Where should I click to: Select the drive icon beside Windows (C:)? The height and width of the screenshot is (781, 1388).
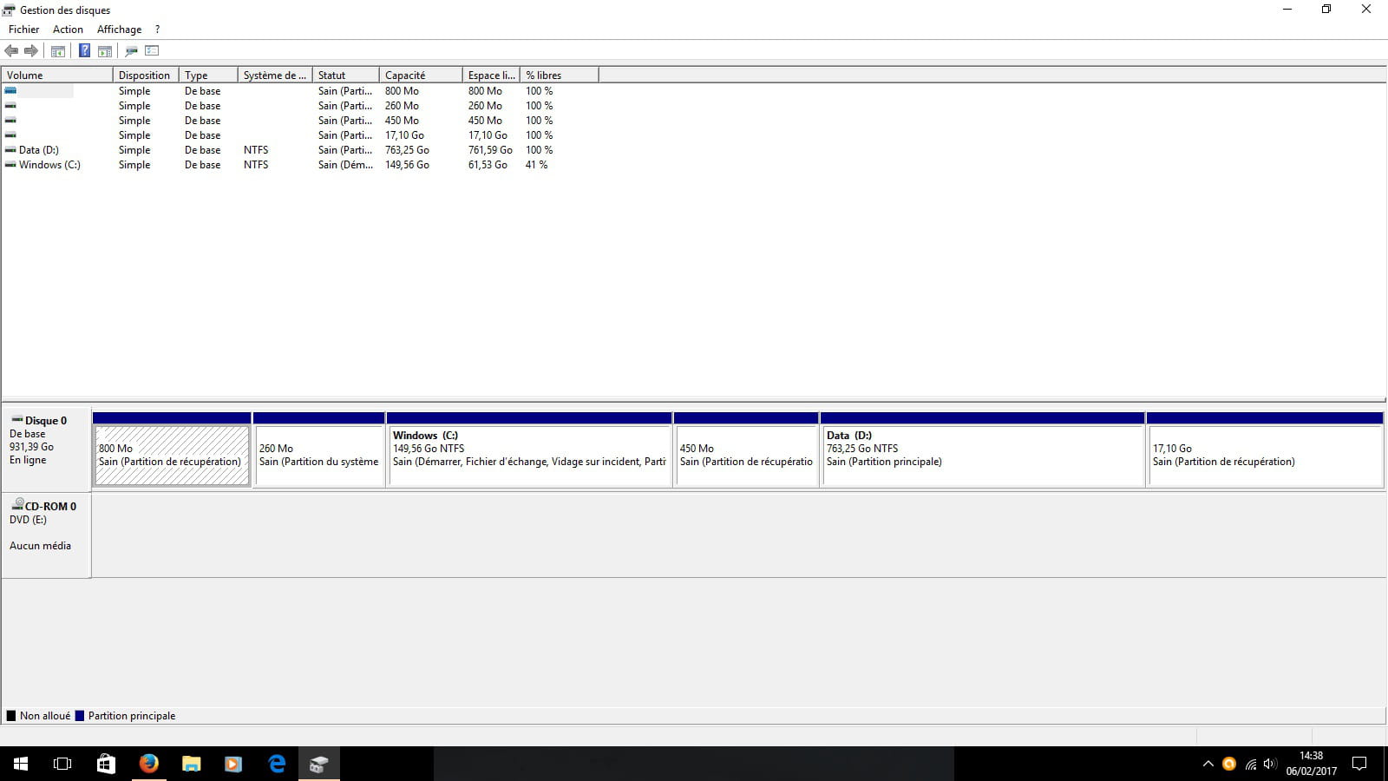point(10,165)
